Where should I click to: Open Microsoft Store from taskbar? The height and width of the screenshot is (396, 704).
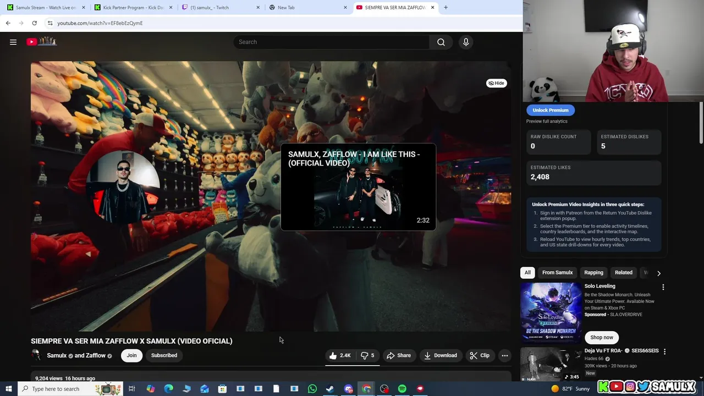[x=222, y=389]
